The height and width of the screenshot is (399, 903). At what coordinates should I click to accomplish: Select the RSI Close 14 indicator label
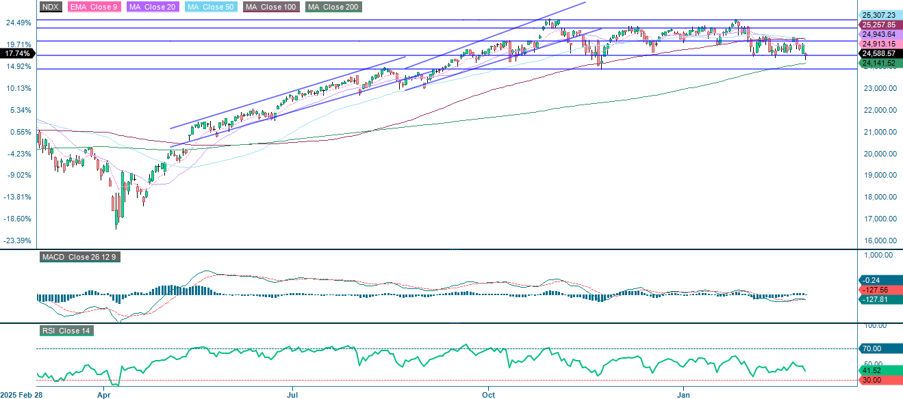66,331
